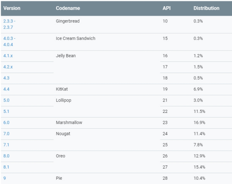Click the 5.1 version link
The height and width of the screenshot is (184, 232).
pyautogui.click(x=6, y=111)
